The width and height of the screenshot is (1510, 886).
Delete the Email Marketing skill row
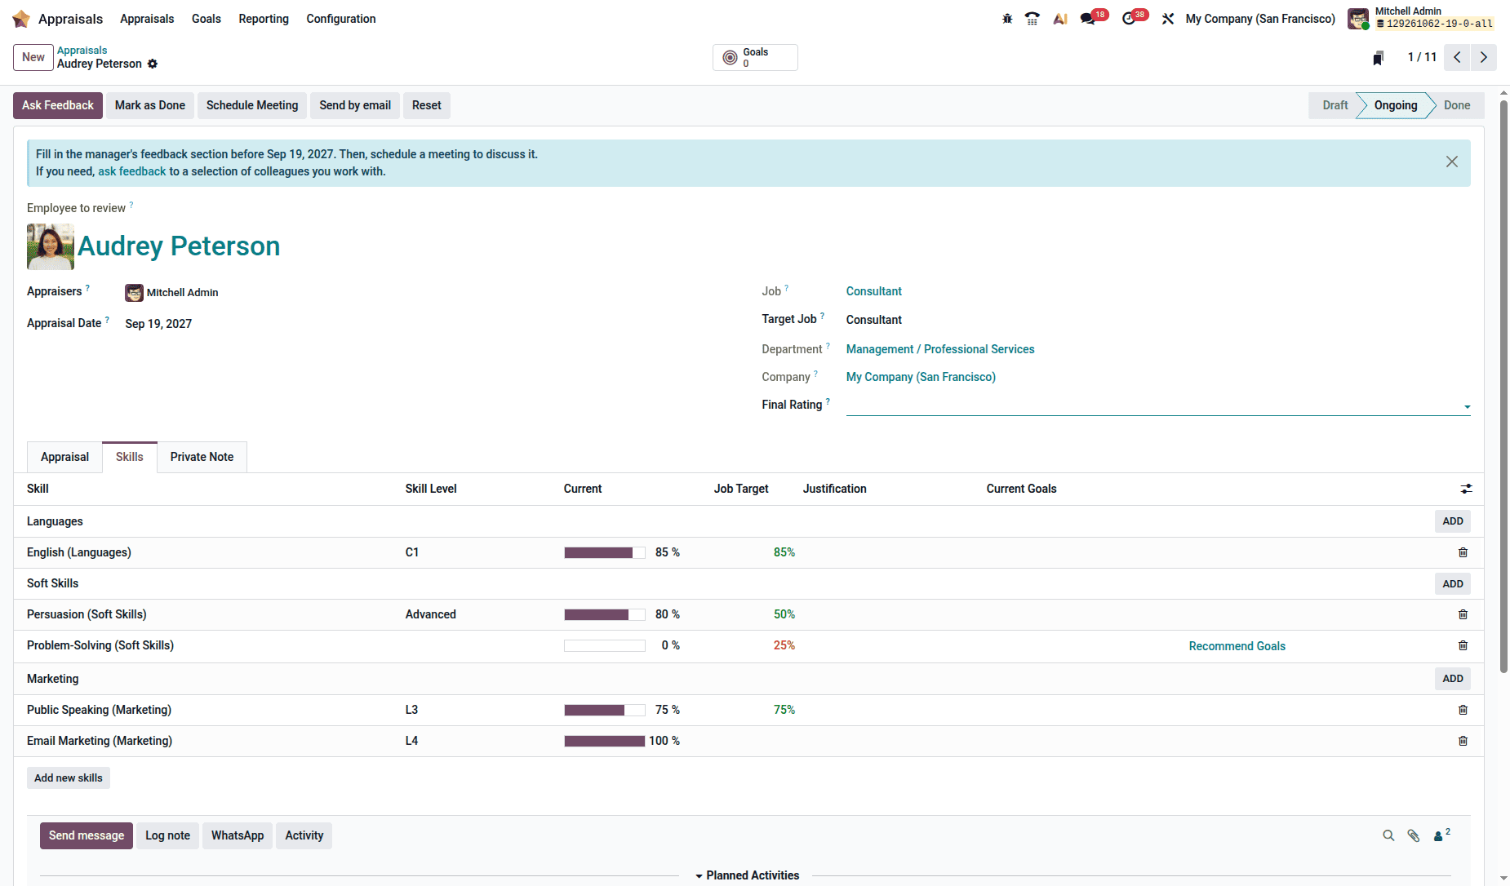click(1463, 741)
